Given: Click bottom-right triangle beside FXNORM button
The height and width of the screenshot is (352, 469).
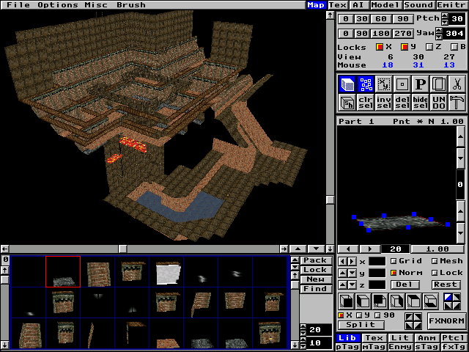Looking at the screenshot, I should point(418,326).
